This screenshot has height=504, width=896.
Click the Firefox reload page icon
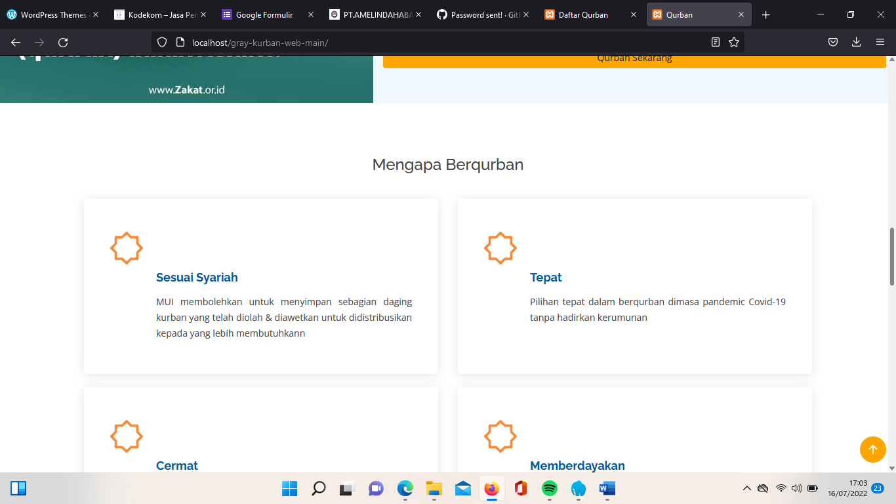[x=63, y=43]
